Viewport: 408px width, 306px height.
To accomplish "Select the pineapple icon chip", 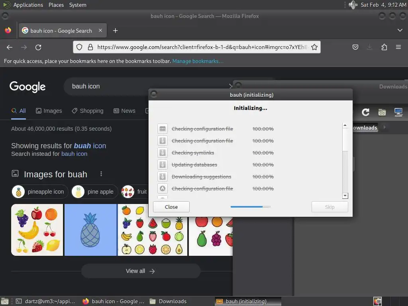I will point(40,192).
